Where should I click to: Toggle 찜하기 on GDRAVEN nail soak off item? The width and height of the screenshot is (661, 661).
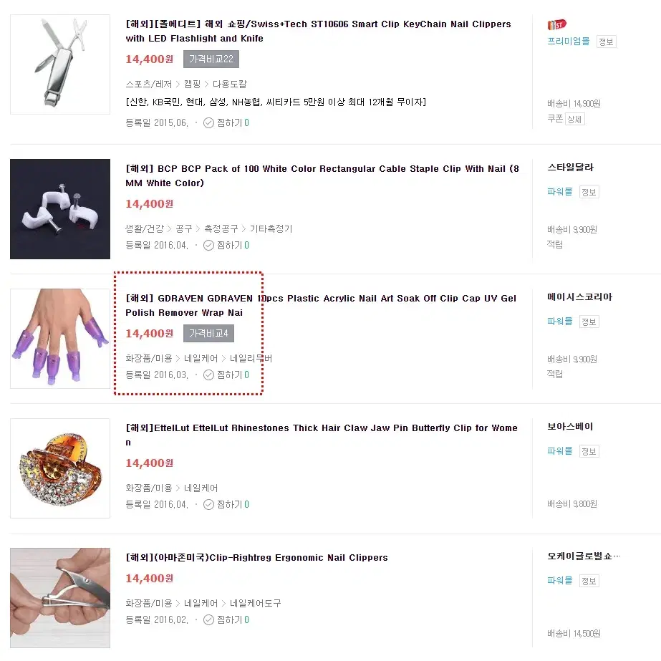pyautogui.click(x=226, y=375)
